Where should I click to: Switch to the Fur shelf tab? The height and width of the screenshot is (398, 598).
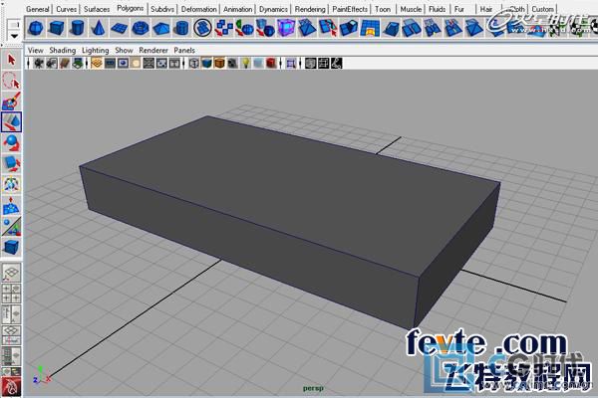(x=459, y=9)
